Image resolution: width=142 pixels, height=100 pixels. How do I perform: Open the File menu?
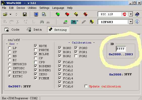pyautogui.click(x=4, y=8)
